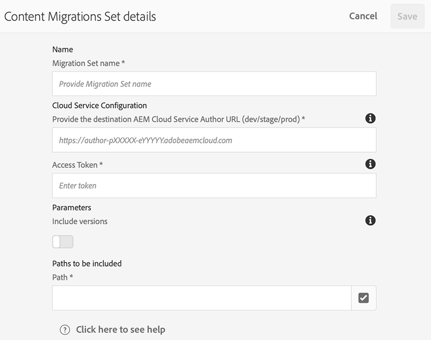Screen dimensions: 431x340
Task: Click Cancel to discard the migration set
Action: click(x=363, y=16)
